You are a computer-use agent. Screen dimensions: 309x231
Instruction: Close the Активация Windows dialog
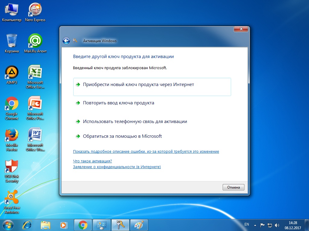241,29
